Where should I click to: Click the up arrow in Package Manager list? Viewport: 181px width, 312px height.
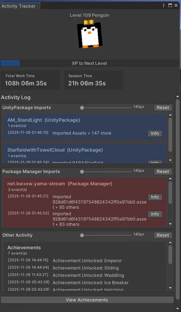click(x=170, y=178)
